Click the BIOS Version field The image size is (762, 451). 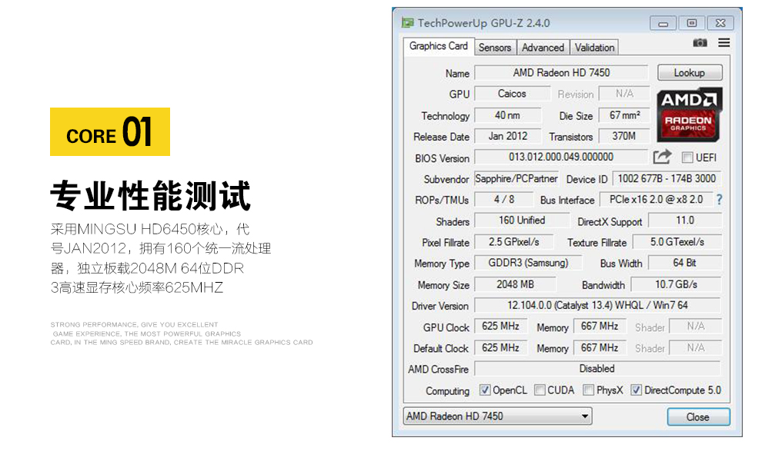[561, 157]
